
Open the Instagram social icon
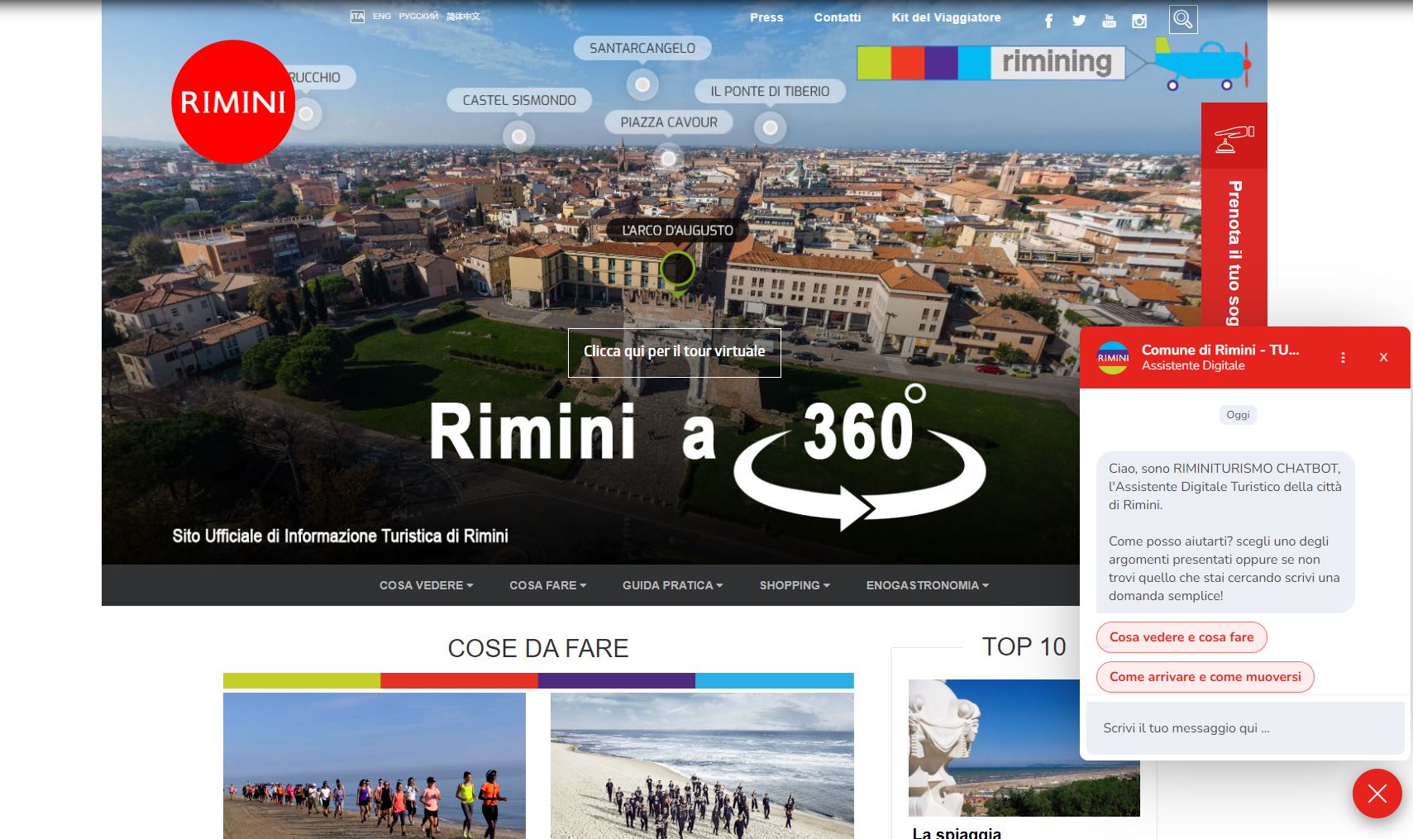pyautogui.click(x=1139, y=21)
